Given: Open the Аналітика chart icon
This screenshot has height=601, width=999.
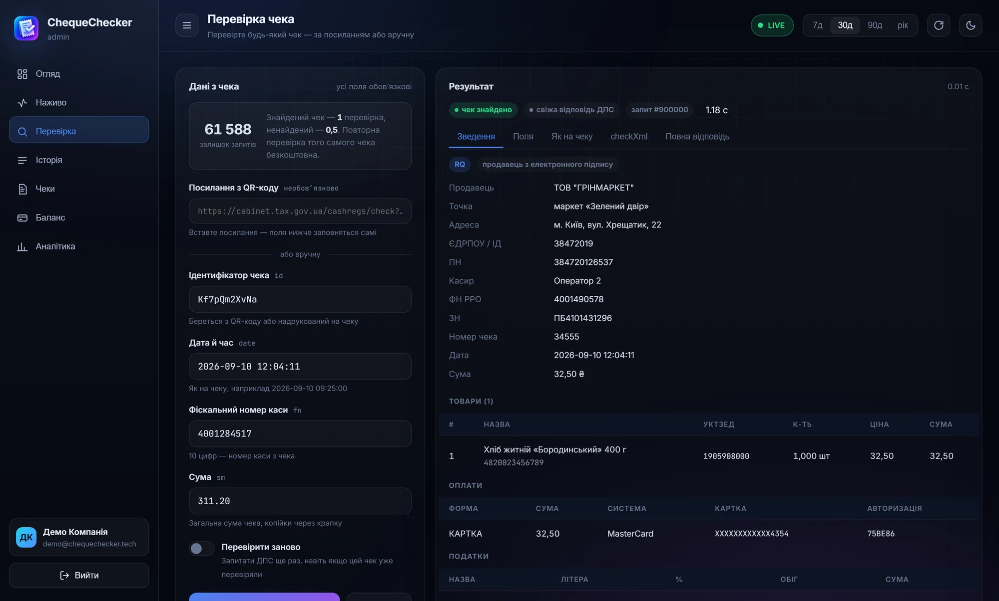Looking at the screenshot, I should [x=22, y=246].
